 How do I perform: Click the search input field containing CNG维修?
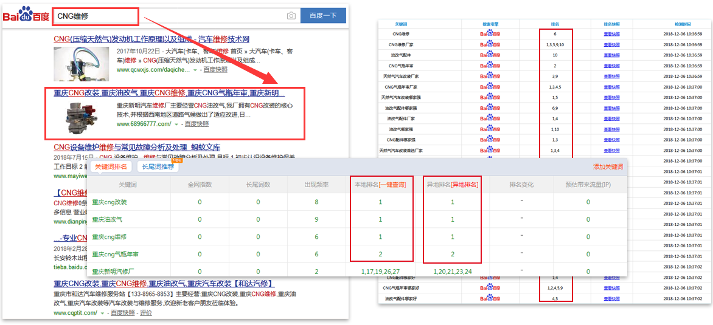[176, 16]
